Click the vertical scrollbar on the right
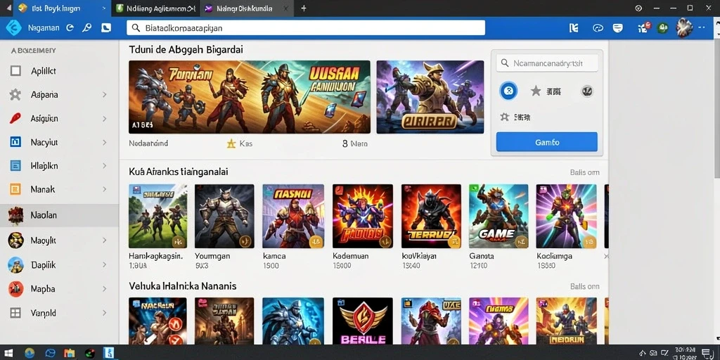720x360 pixels. pos(716,110)
